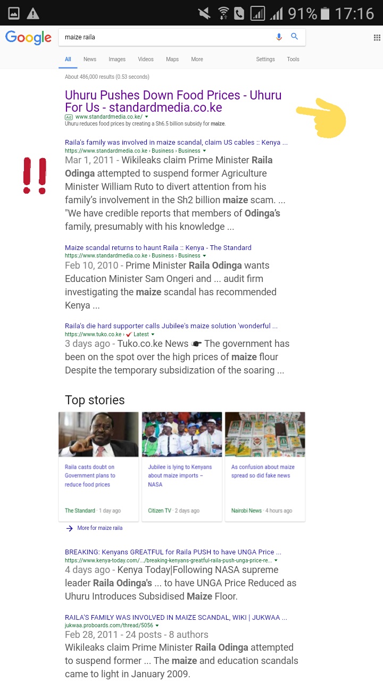Open the Videos tab

coord(146,59)
